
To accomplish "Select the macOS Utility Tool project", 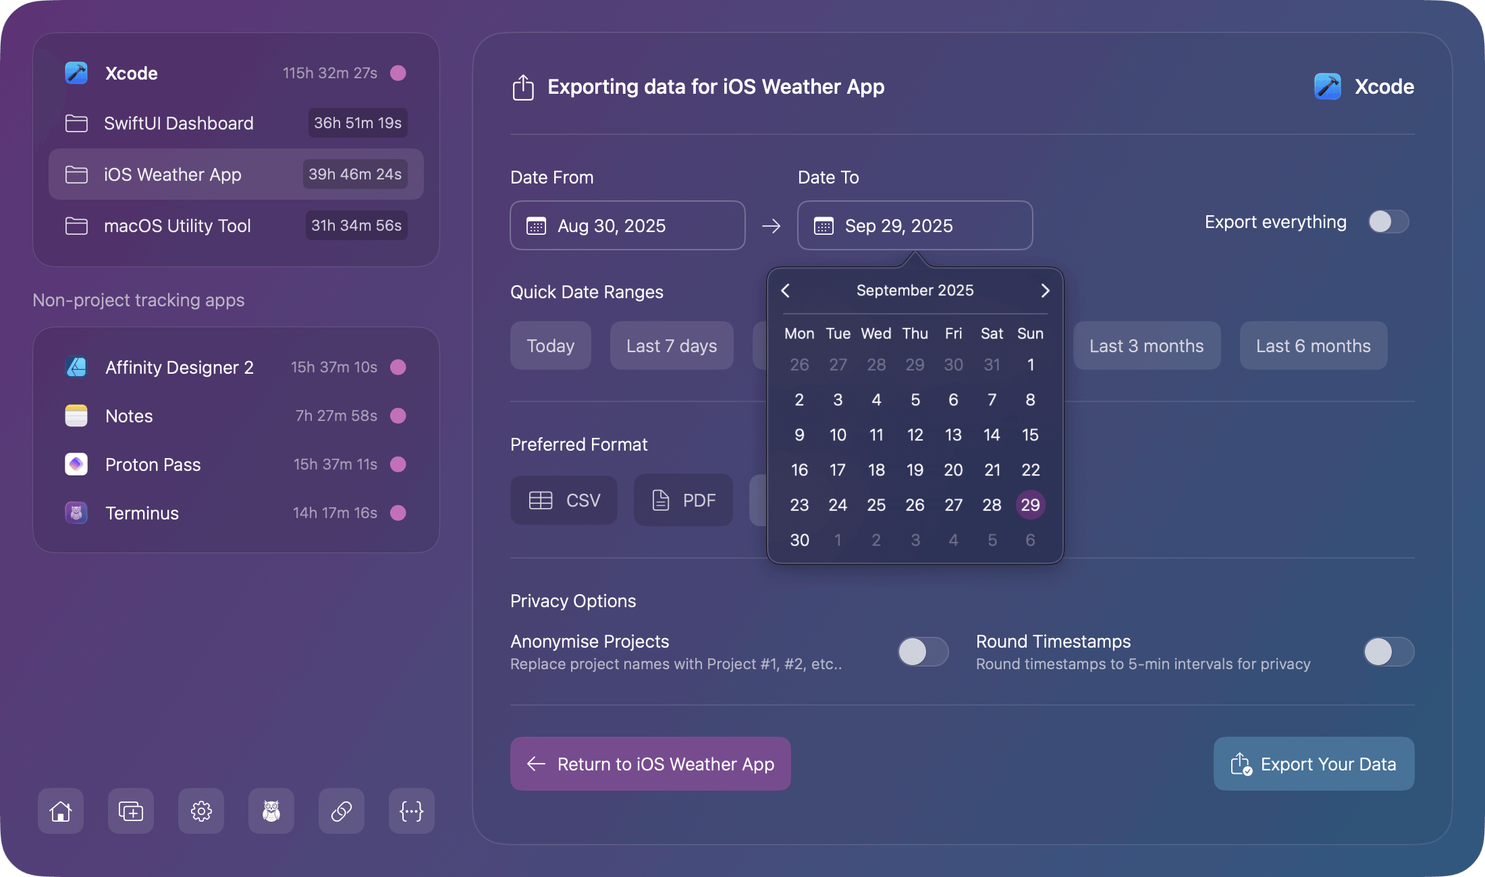I will coord(177,225).
